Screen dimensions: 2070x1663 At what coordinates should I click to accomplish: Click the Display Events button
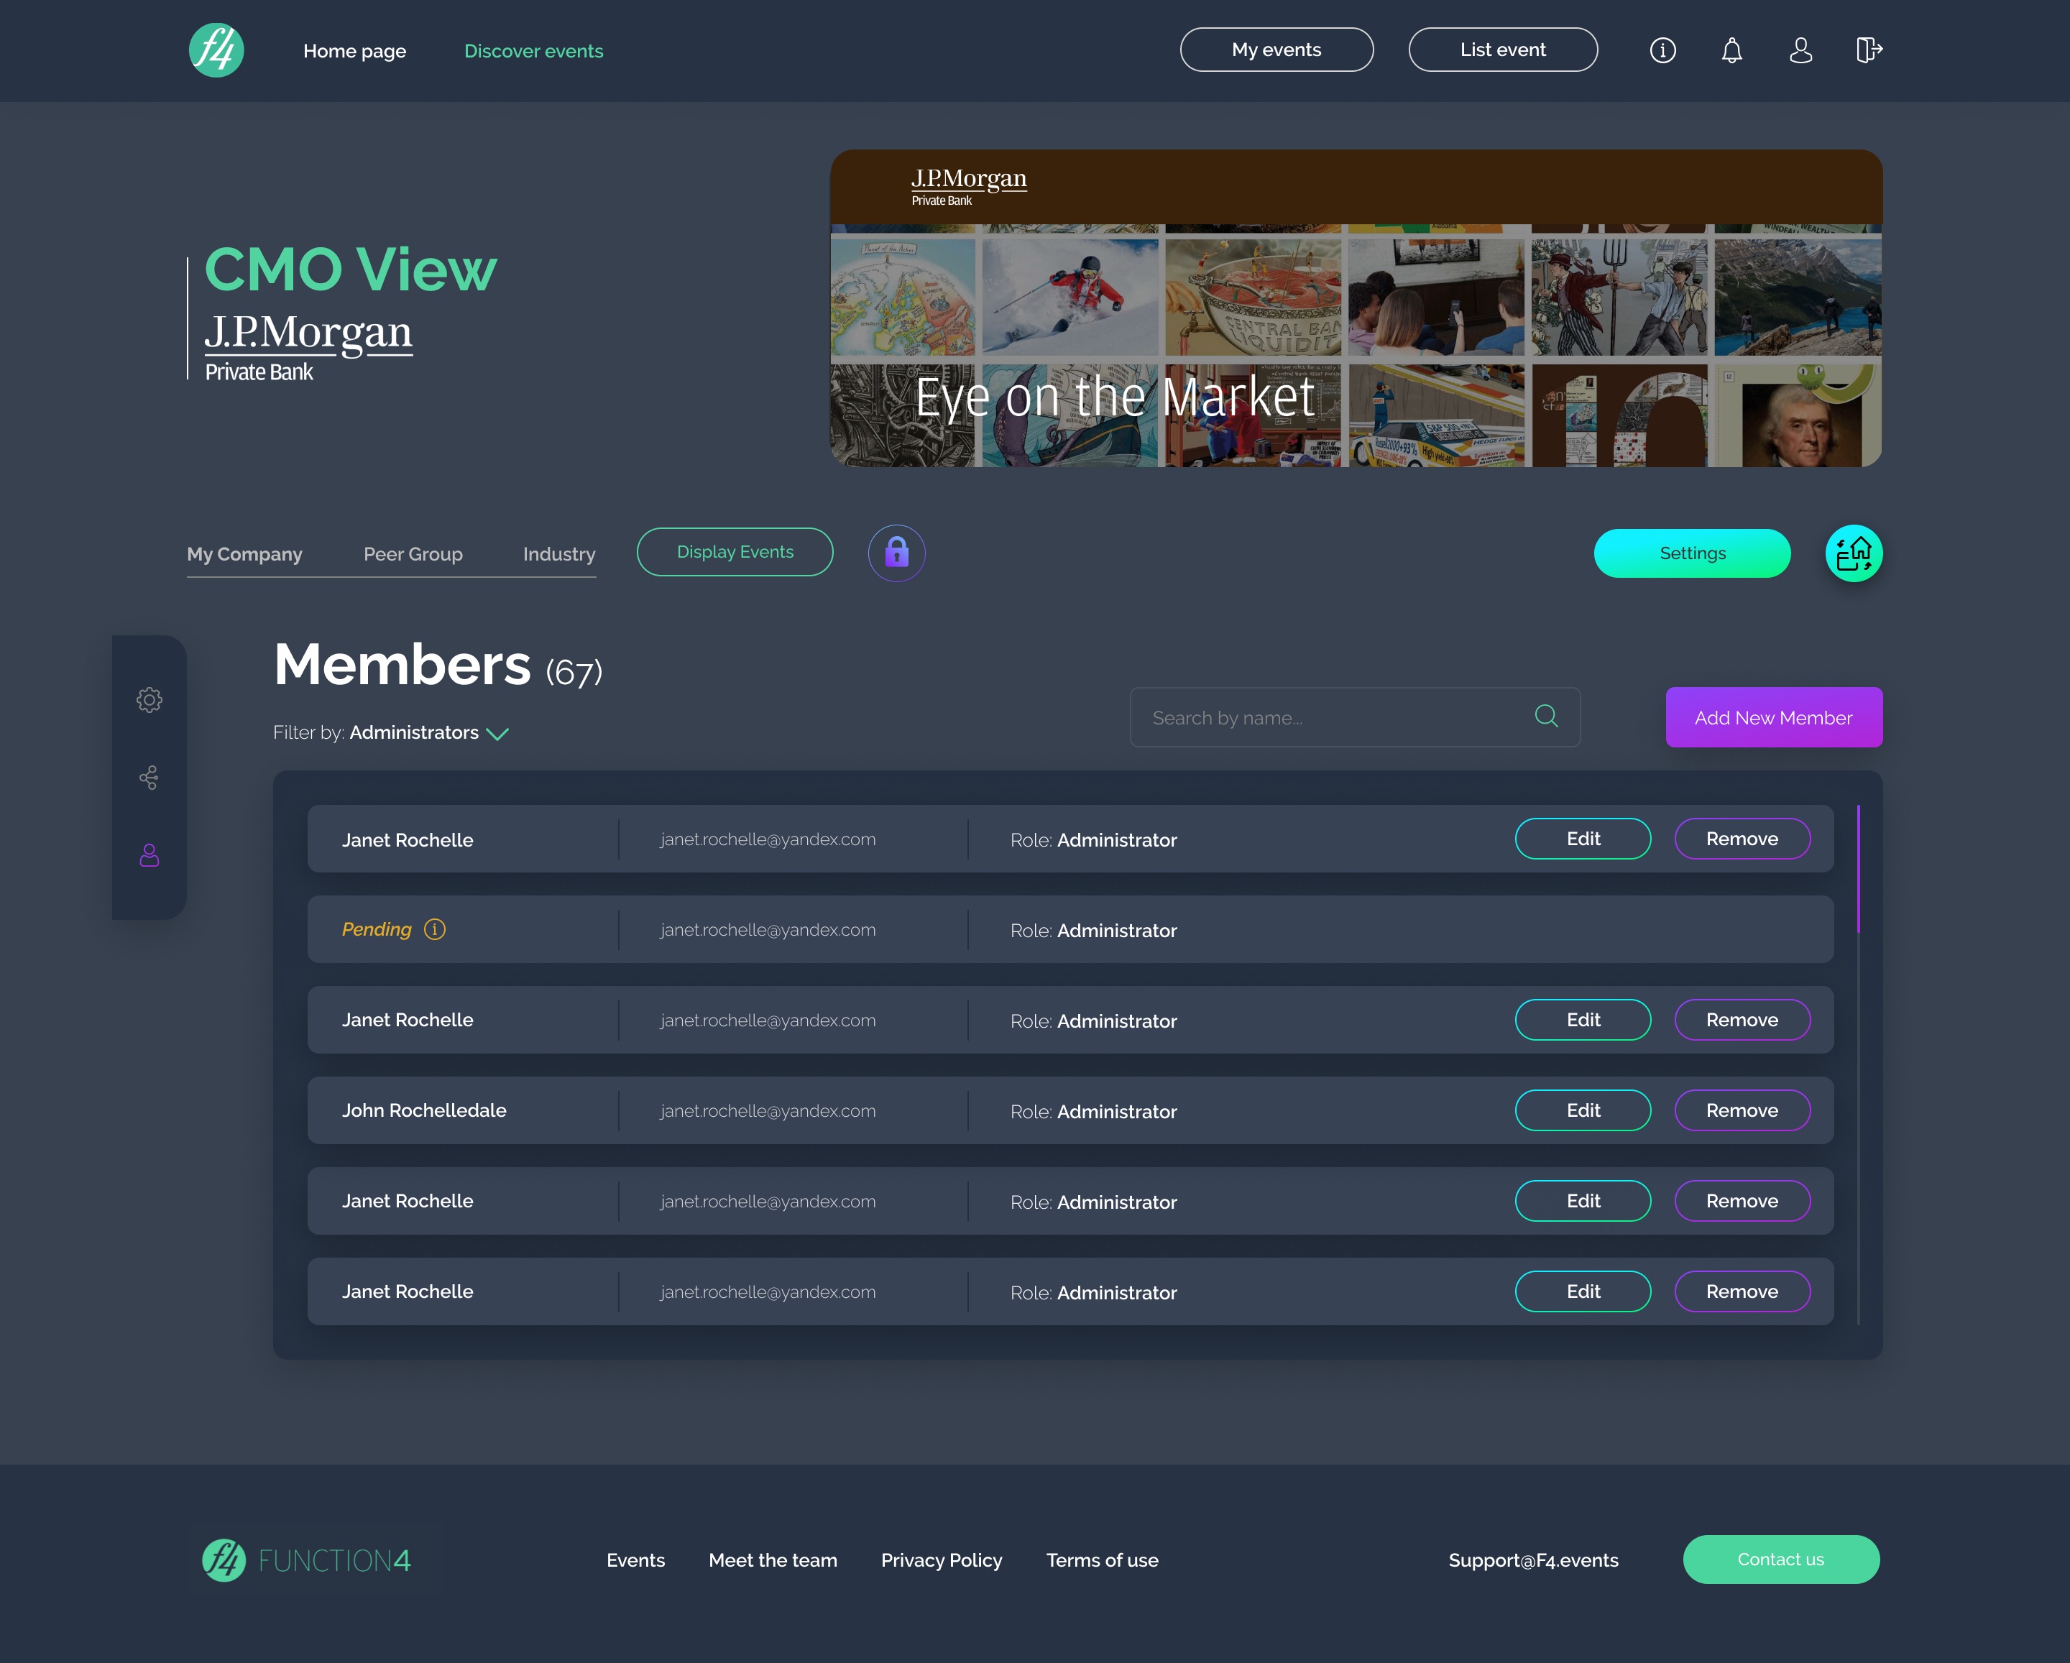pyautogui.click(x=735, y=552)
